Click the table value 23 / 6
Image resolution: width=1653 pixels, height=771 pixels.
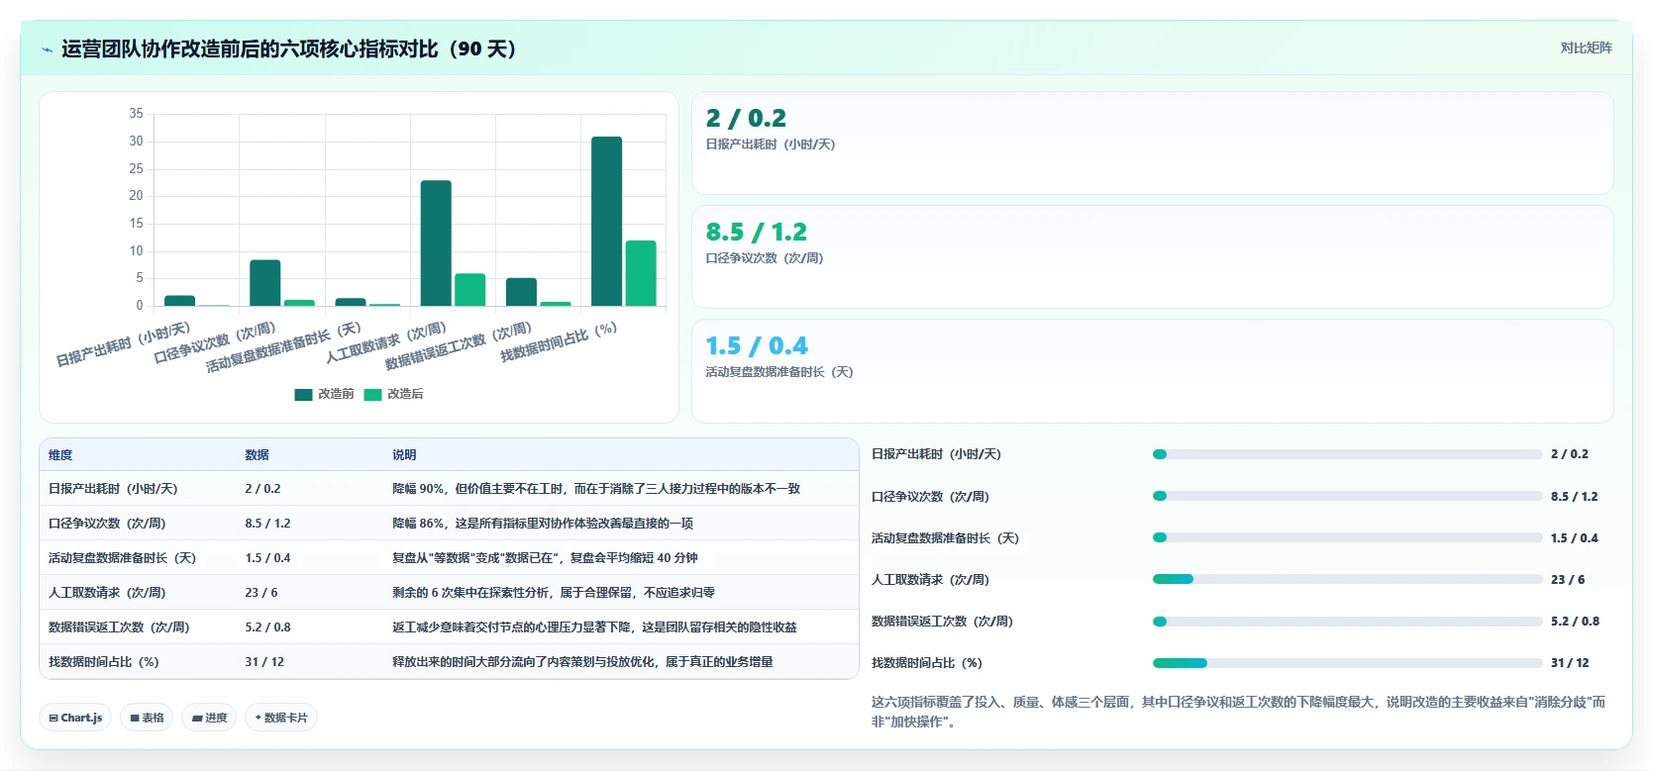tap(261, 593)
